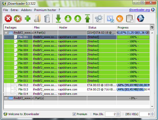Expand the second ifmdbf2 package

coord(6,98)
